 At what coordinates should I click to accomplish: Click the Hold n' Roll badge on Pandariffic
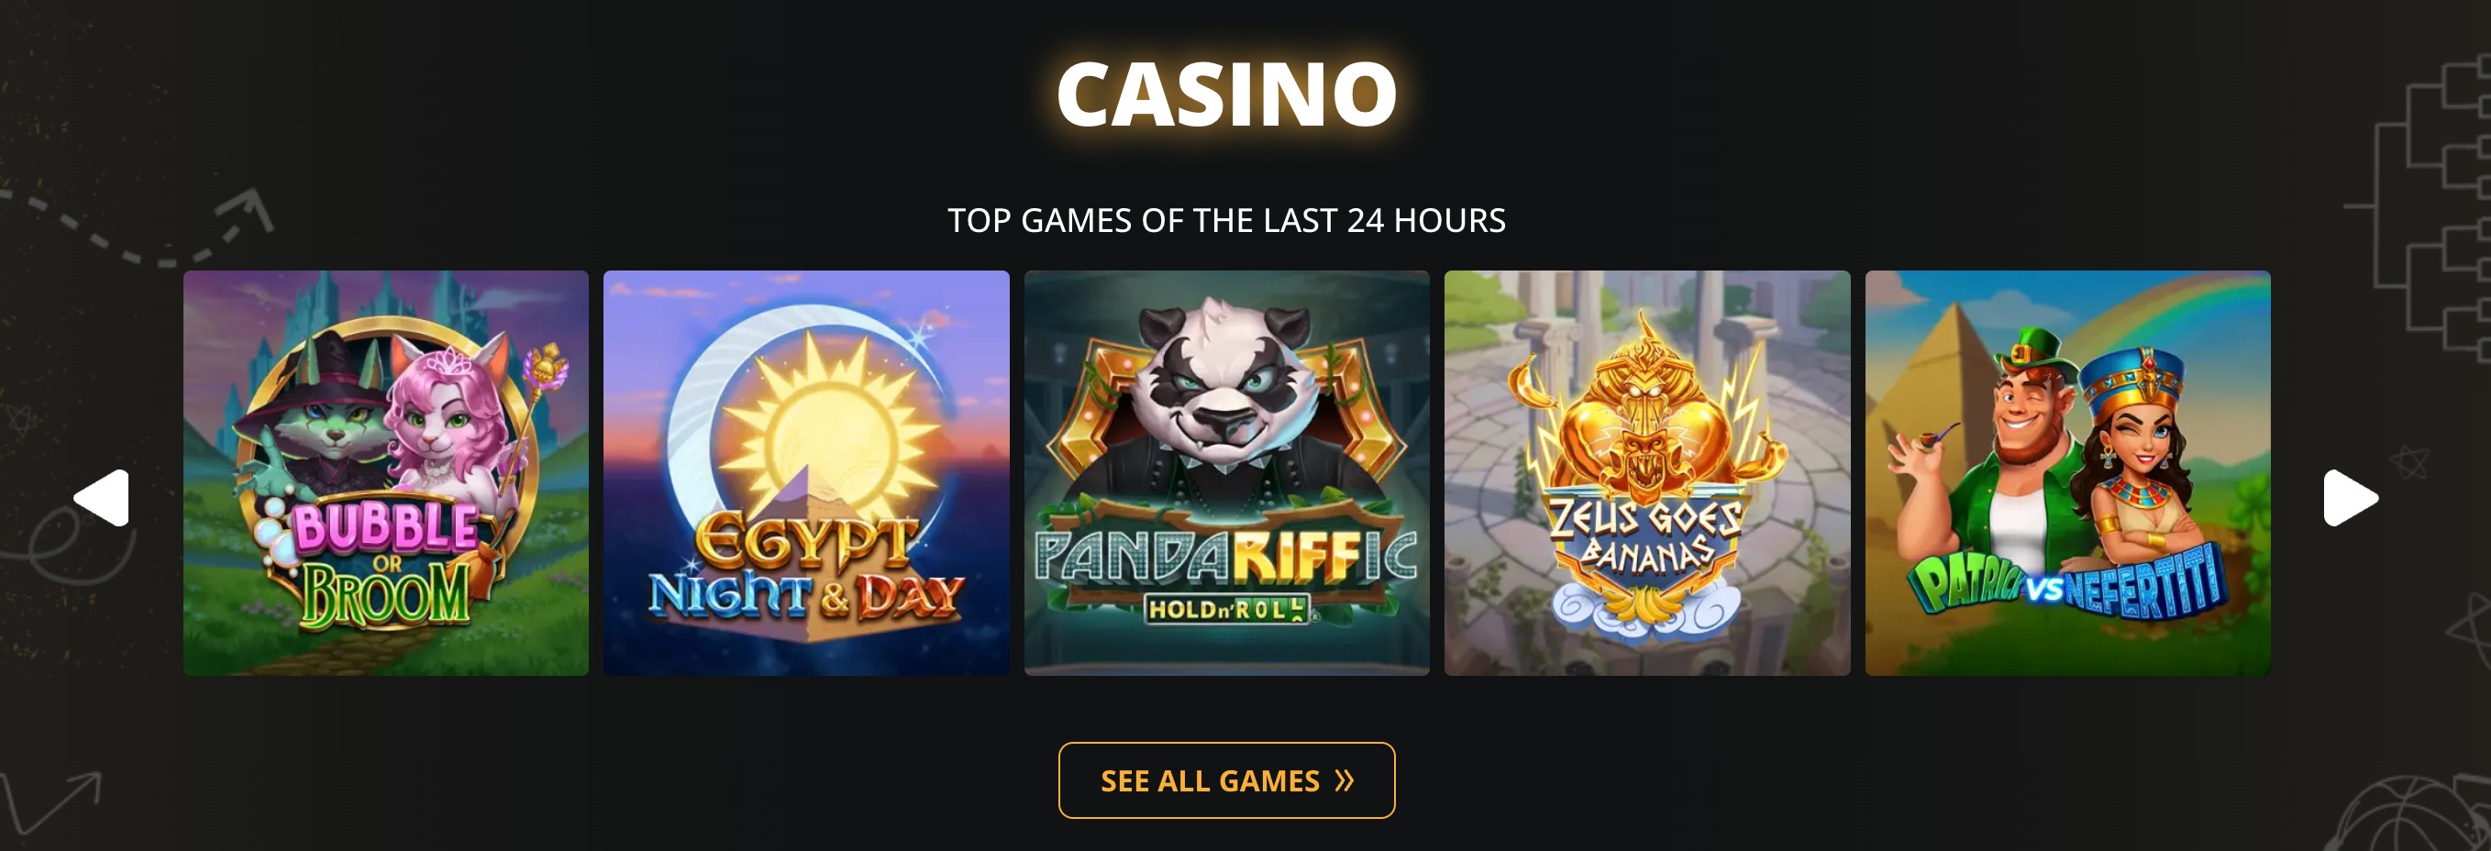[1227, 609]
